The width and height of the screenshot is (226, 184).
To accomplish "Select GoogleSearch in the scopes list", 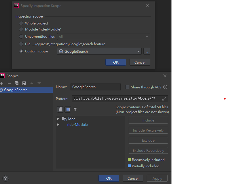I will click(26, 90).
